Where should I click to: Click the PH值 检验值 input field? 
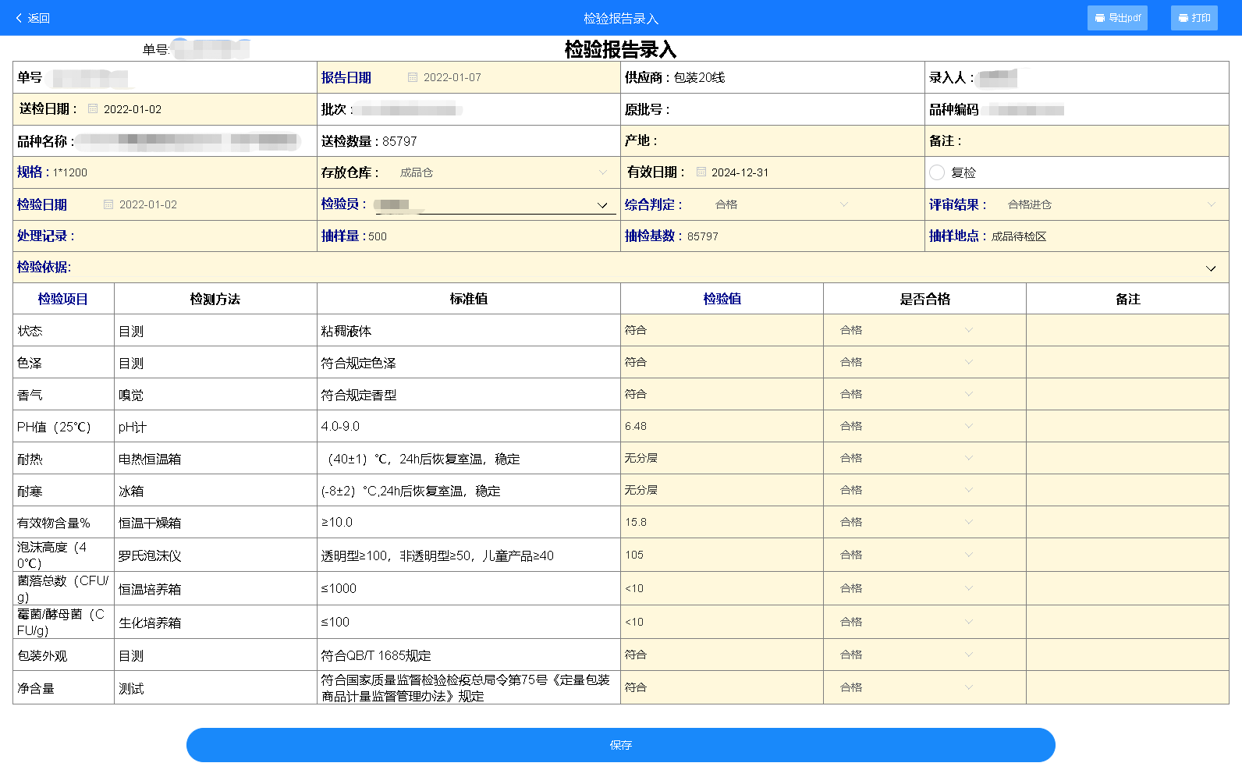pyautogui.click(x=721, y=426)
